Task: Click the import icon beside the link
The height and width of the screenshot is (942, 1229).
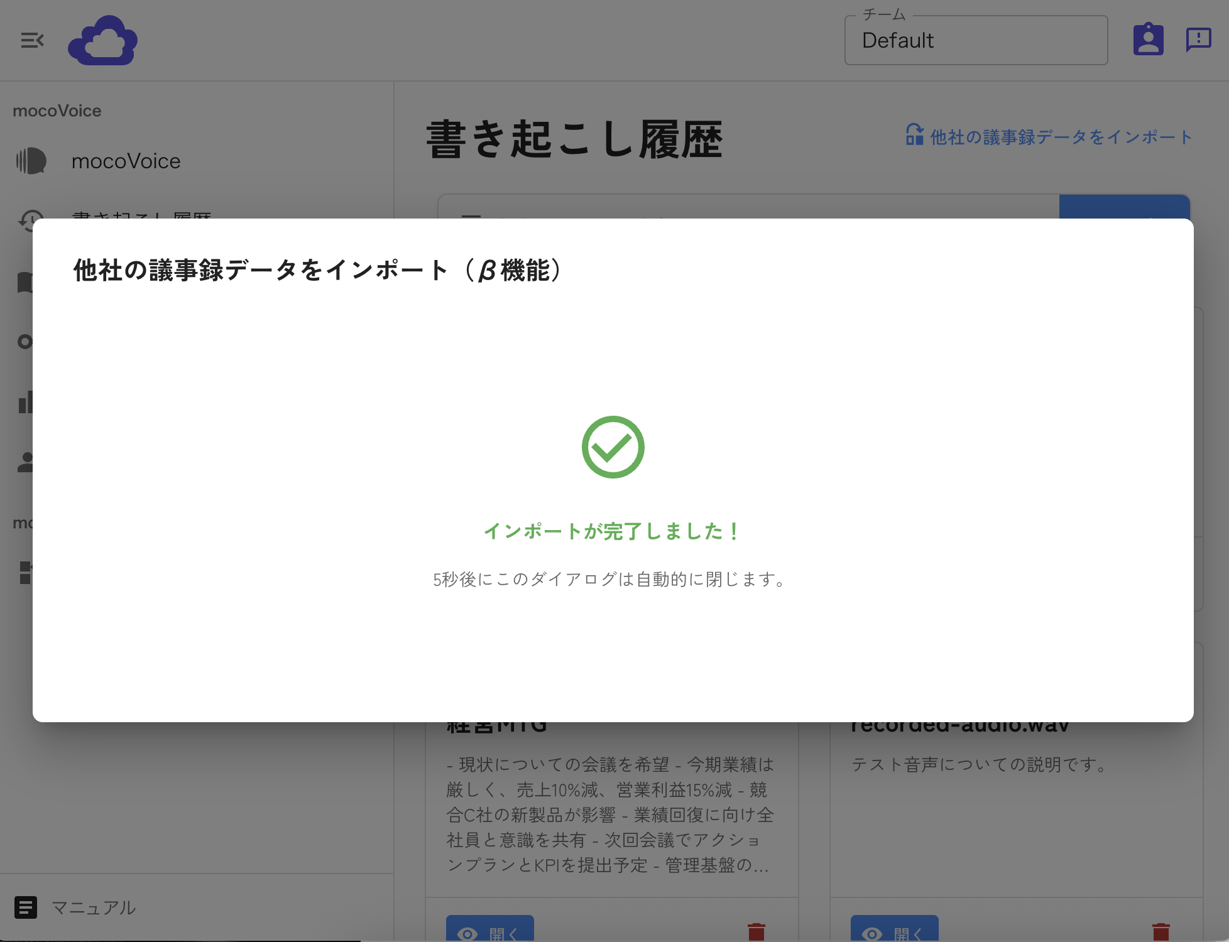Action: tap(914, 134)
